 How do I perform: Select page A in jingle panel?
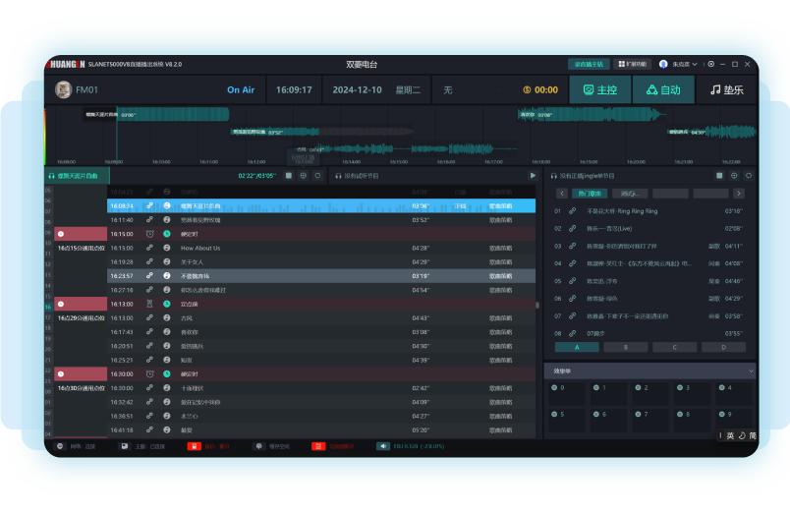577,347
